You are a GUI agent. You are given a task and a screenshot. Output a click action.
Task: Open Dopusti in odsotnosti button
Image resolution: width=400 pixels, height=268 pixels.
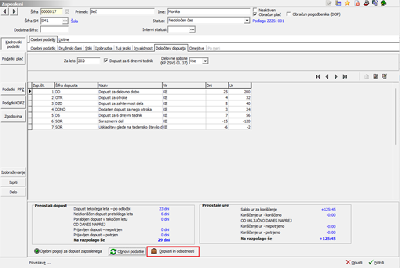pyautogui.click(x=173, y=251)
